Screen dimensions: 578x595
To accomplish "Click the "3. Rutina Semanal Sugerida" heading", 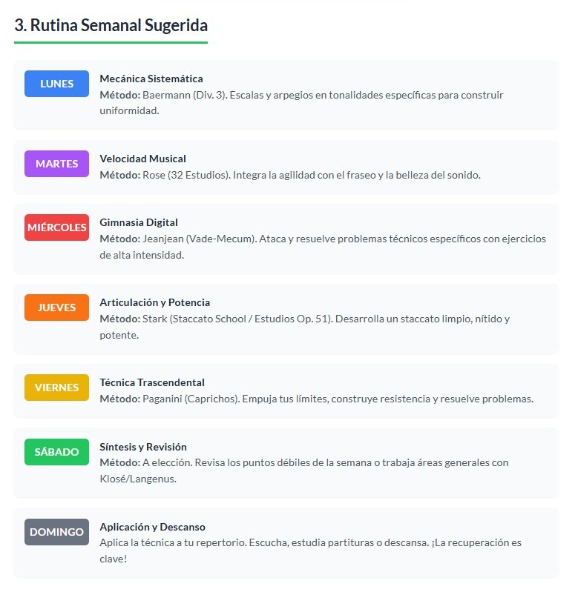I will [x=111, y=24].
